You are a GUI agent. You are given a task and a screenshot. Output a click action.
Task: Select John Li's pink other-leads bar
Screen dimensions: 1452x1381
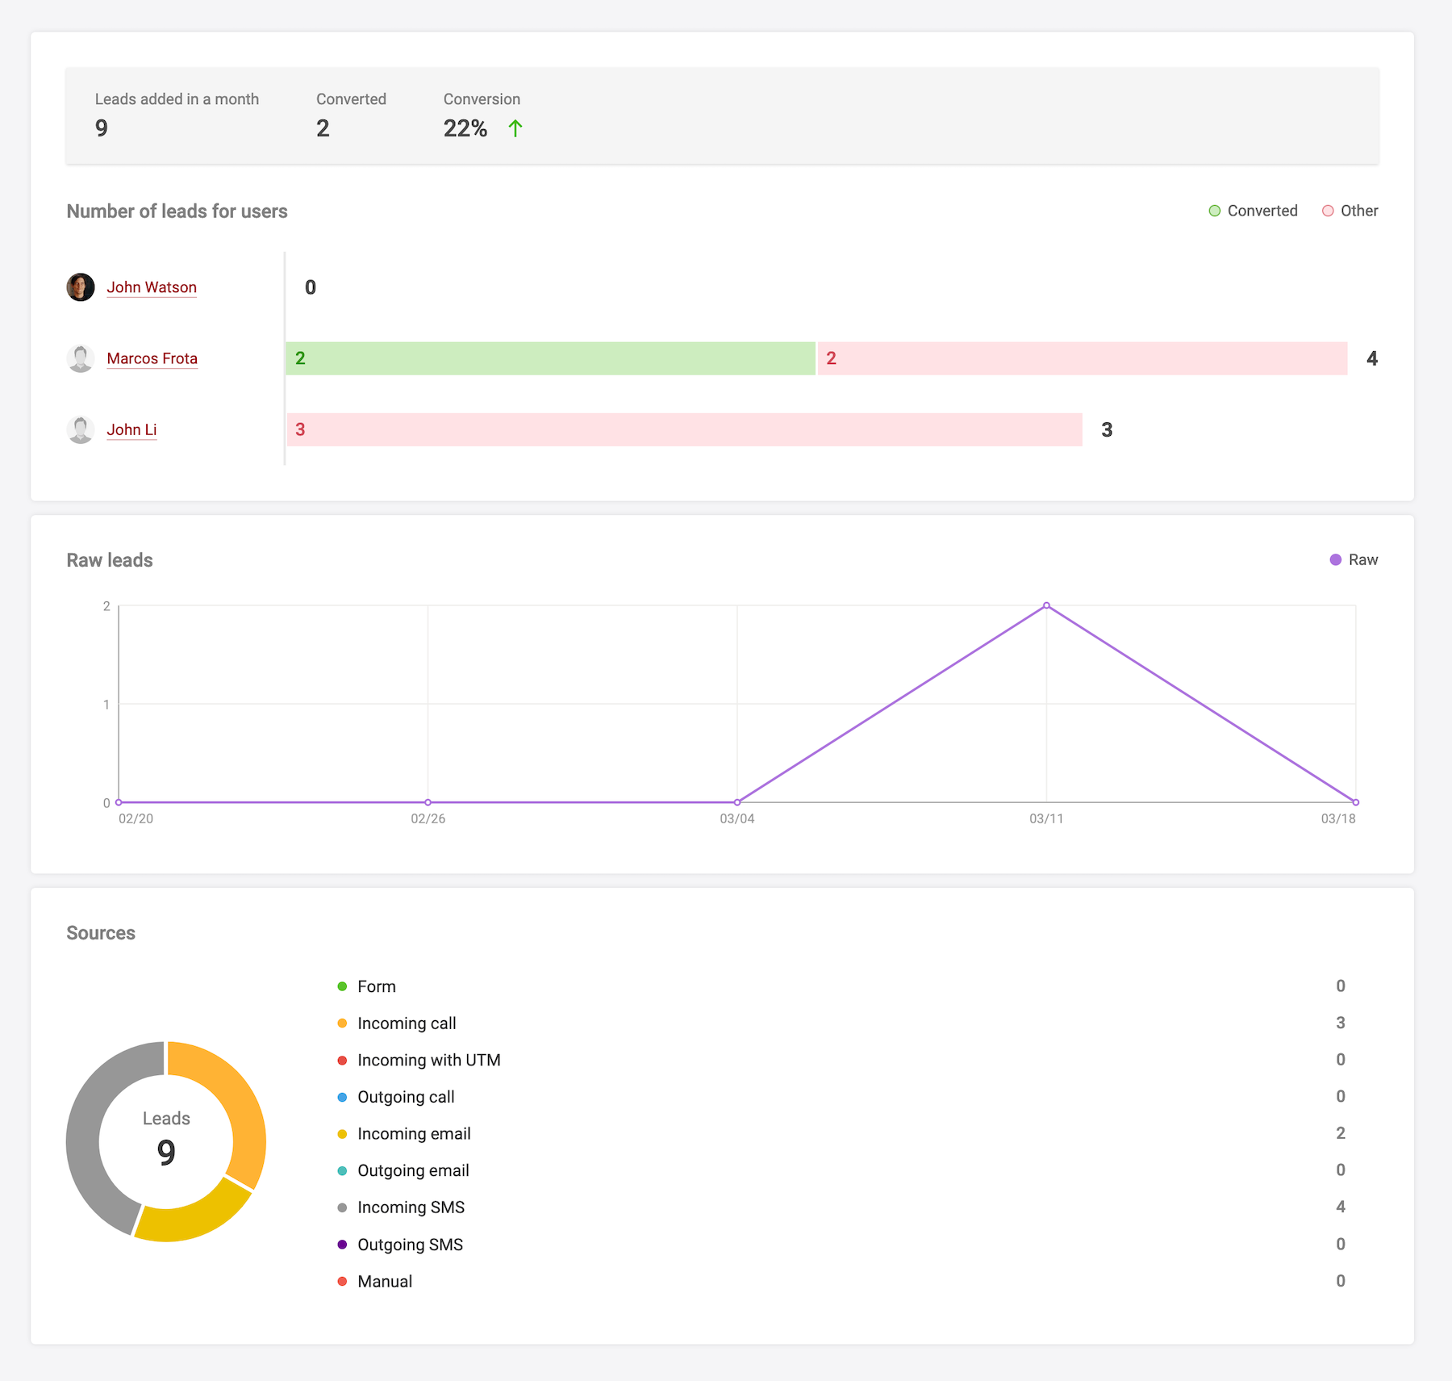(x=684, y=429)
